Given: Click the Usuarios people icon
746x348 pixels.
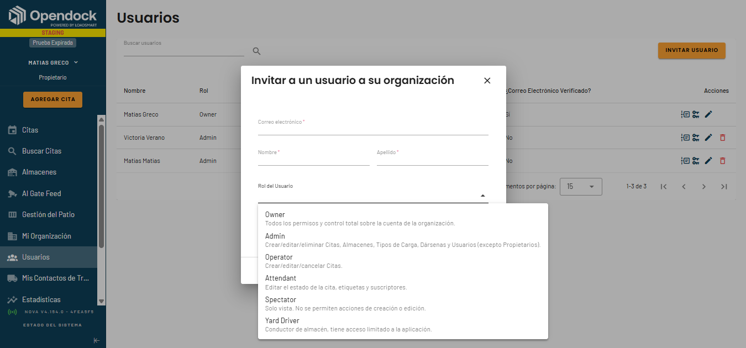Looking at the screenshot, I should point(12,257).
